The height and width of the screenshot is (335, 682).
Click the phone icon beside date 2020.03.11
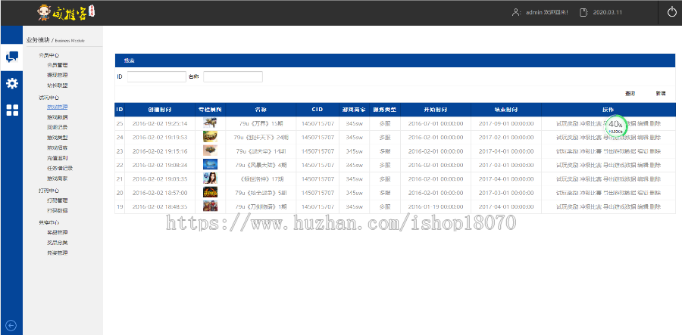pos(583,12)
